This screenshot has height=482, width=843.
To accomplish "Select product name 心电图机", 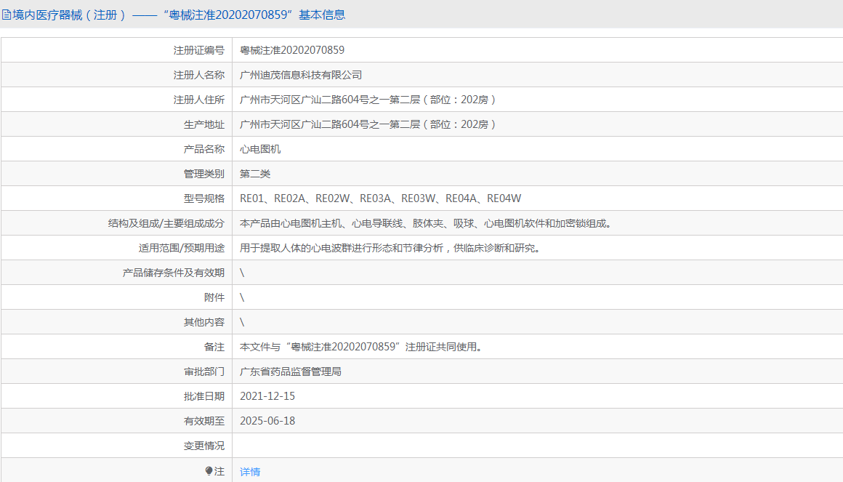I will 260,149.
